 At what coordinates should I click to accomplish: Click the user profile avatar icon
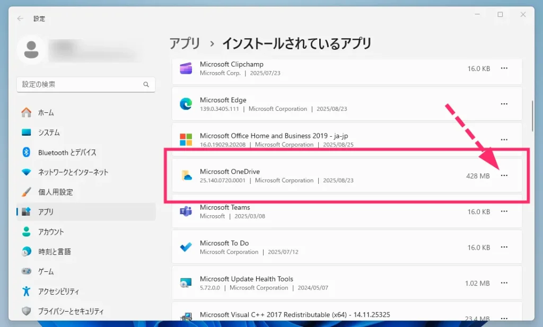click(31, 50)
